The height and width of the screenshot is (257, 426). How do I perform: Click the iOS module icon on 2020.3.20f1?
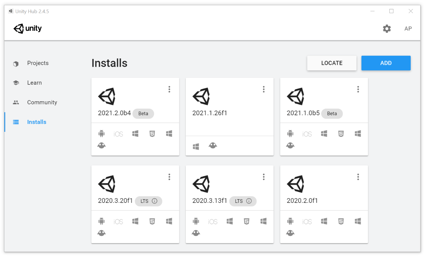tap(118, 221)
